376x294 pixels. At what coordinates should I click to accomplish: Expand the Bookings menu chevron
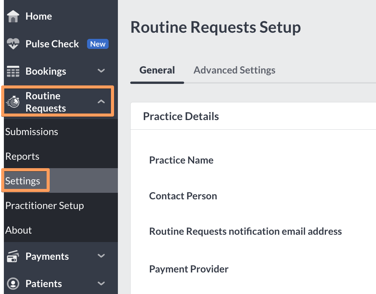coord(101,71)
